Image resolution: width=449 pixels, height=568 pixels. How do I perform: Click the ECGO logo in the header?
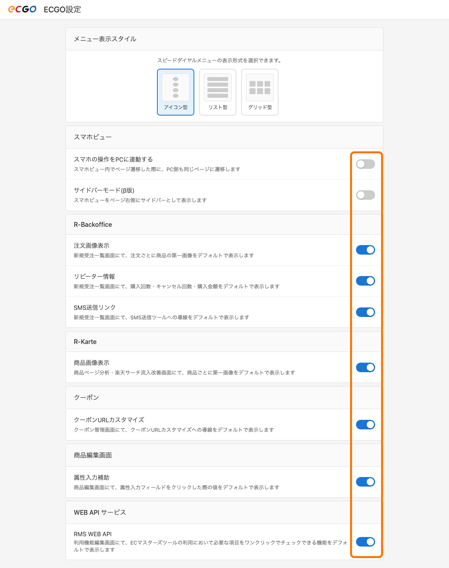coord(22,9)
